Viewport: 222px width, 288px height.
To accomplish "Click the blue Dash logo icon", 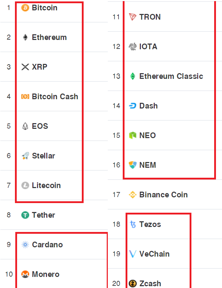I will [x=133, y=106].
